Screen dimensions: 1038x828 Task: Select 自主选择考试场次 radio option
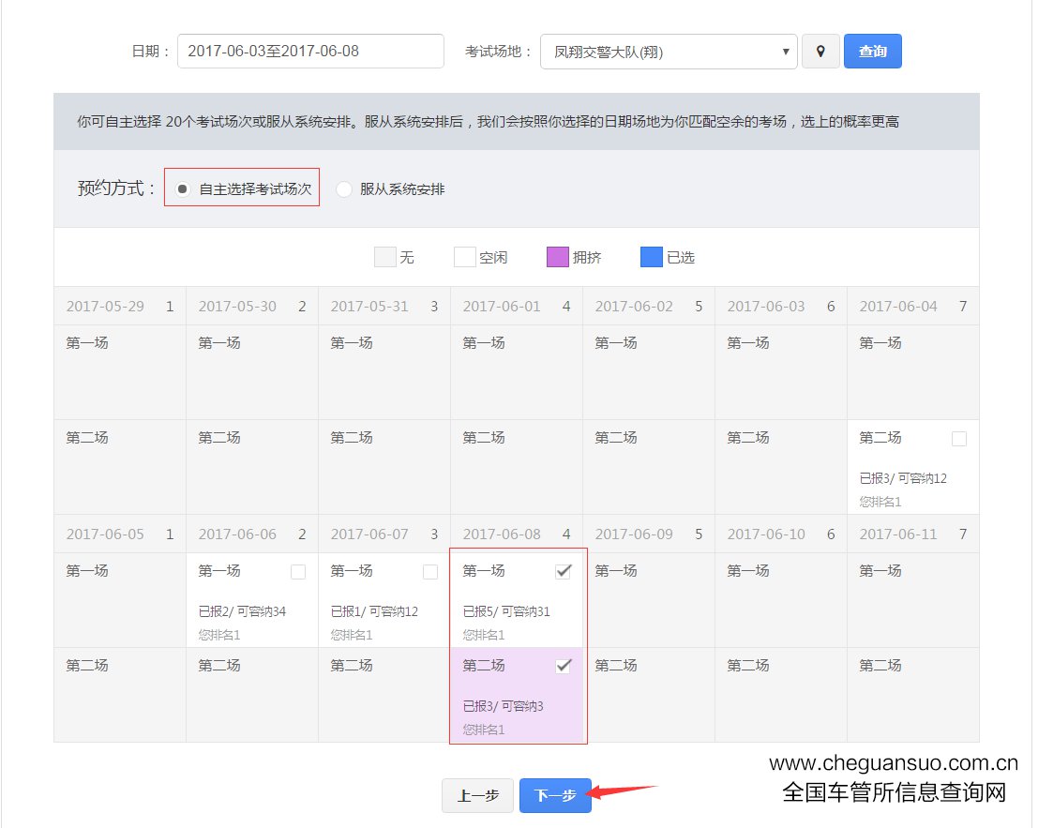coord(183,188)
